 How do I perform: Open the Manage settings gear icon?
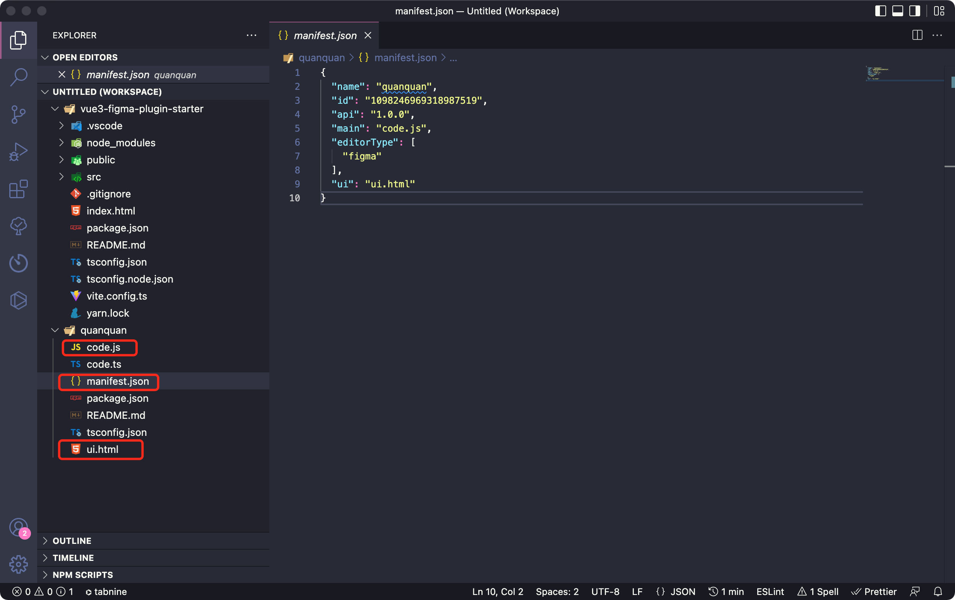(x=18, y=564)
